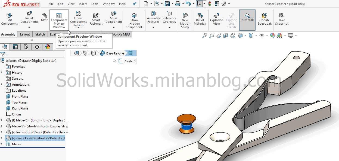Screen dimensions: 339x161
Task: Open the Undo dropdown arrow
Action: (193, 4)
